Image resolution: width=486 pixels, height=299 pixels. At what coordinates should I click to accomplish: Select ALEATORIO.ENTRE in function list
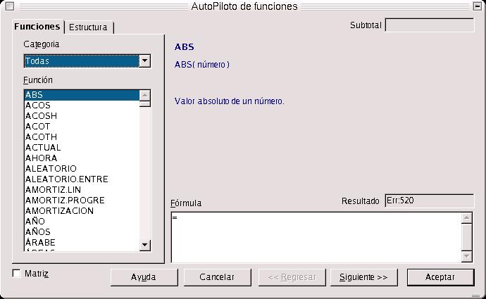coord(67,179)
